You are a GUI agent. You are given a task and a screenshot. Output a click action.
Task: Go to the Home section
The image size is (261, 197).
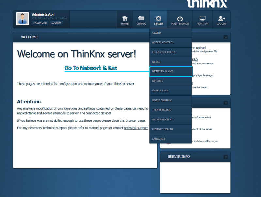click(125, 20)
